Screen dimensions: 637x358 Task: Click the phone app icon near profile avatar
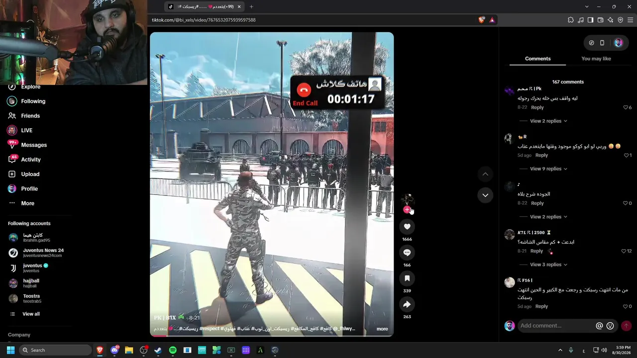click(x=602, y=43)
